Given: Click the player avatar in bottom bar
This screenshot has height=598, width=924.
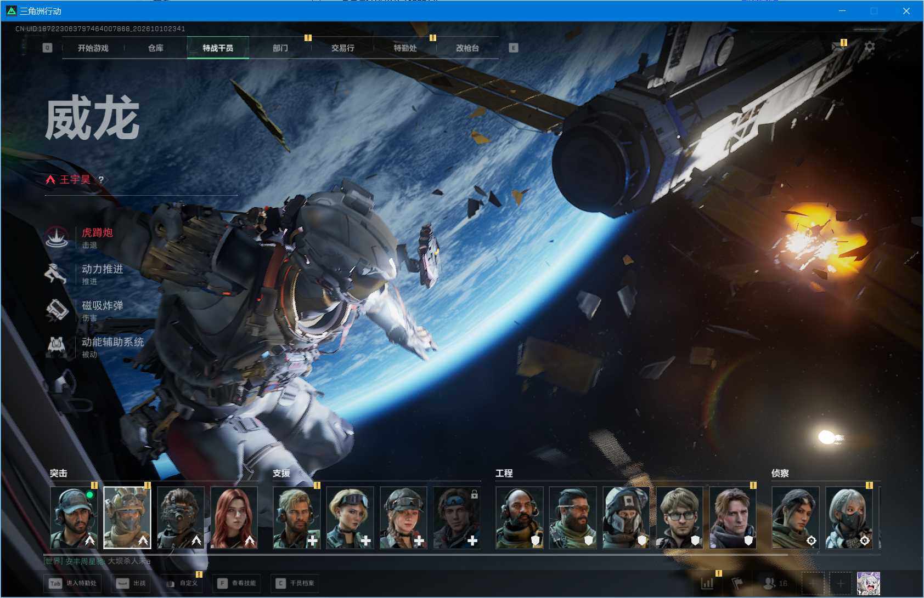Looking at the screenshot, I should [869, 583].
